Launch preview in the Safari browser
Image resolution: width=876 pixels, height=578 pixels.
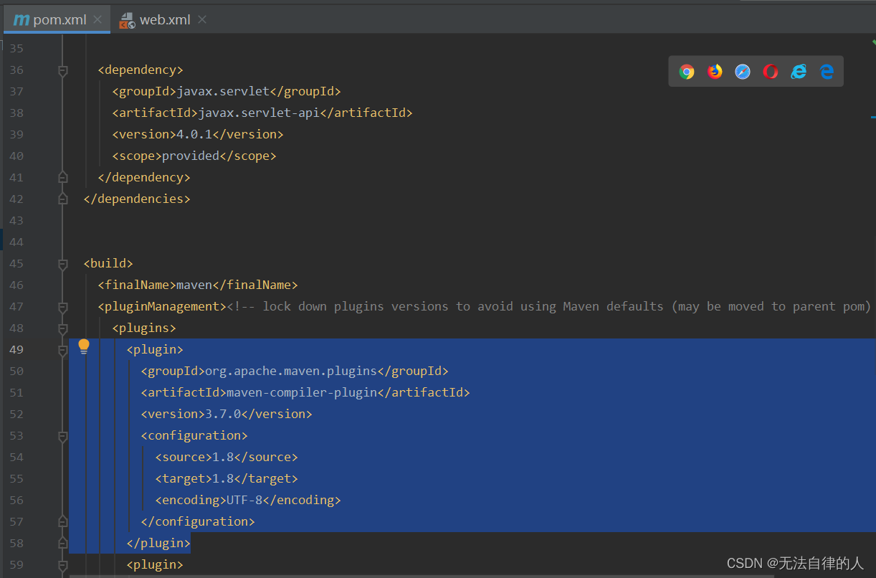point(742,71)
